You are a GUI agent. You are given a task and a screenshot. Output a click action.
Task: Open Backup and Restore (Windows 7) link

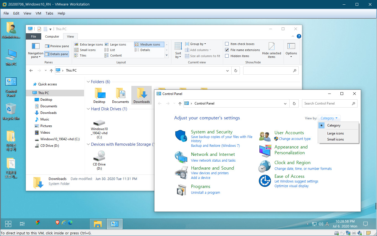[x=215, y=146]
